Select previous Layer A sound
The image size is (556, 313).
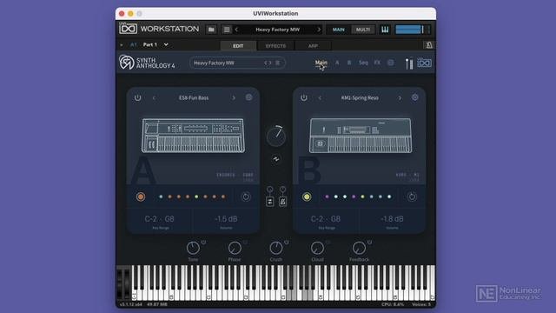tap(154, 98)
